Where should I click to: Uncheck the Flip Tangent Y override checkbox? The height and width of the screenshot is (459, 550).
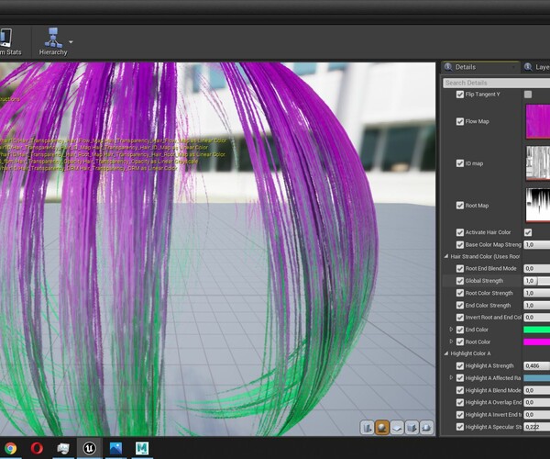click(x=460, y=95)
